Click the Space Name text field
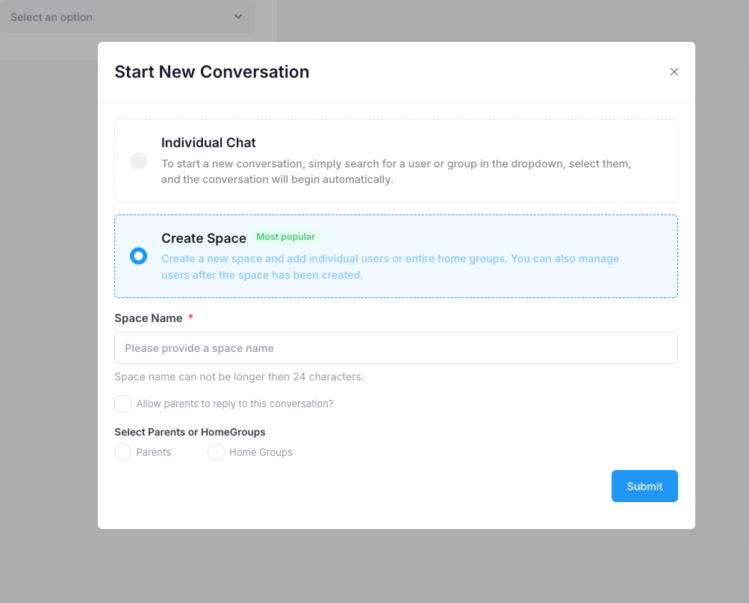 [396, 348]
